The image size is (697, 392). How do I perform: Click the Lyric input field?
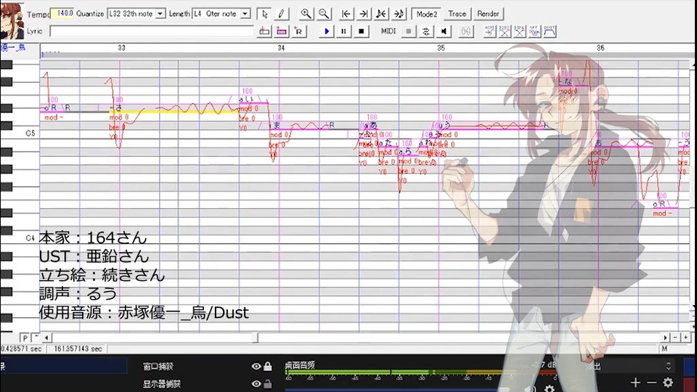pyautogui.click(x=152, y=31)
